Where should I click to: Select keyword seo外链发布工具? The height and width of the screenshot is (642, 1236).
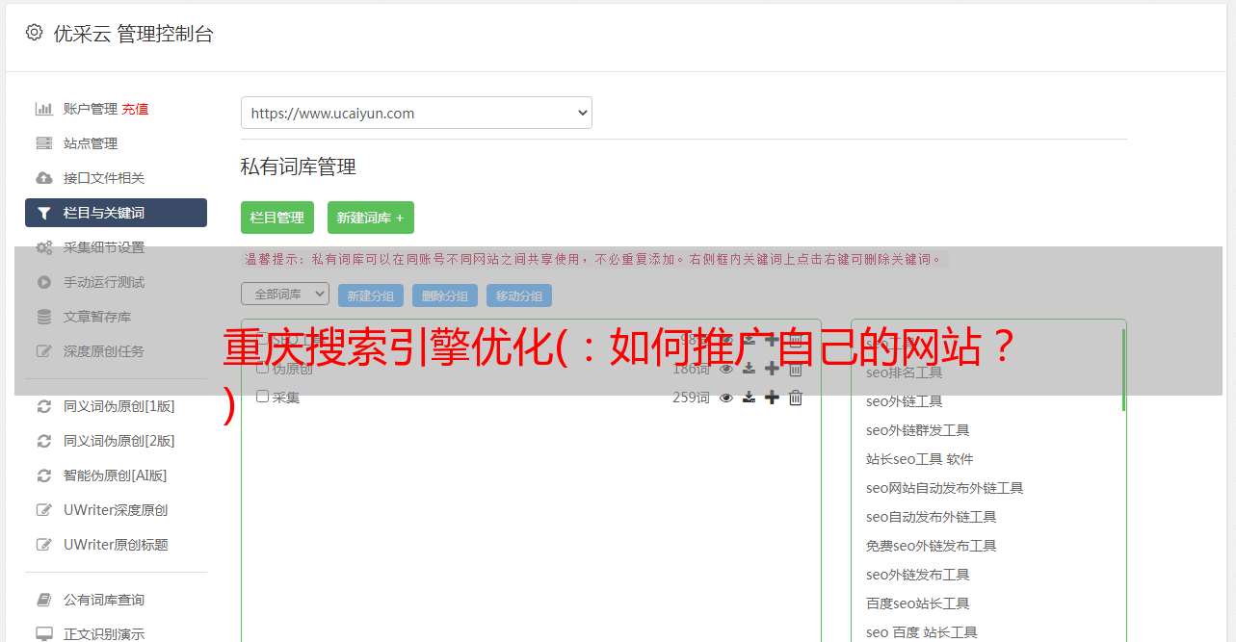pos(918,575)
